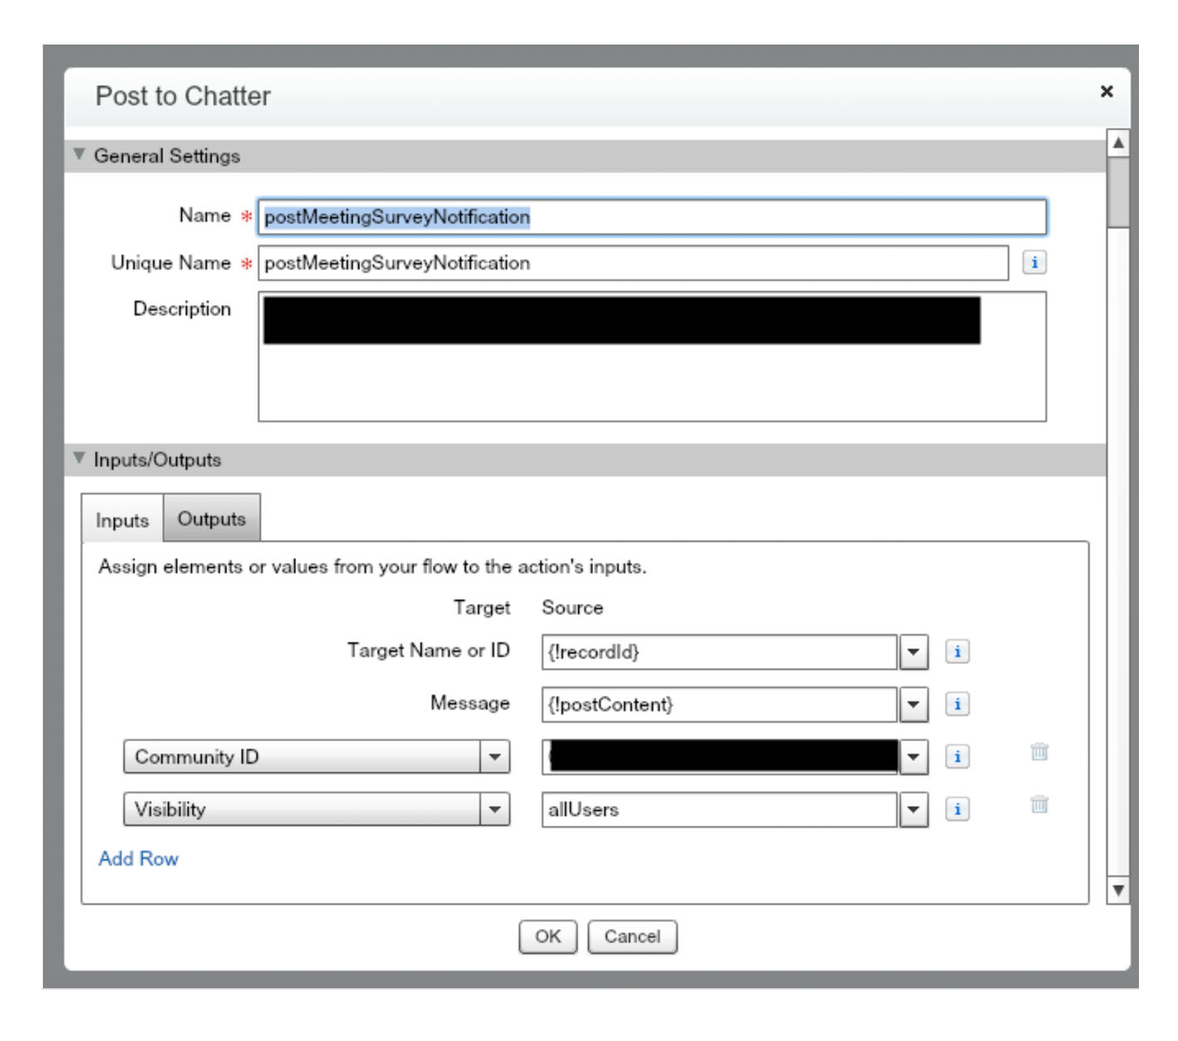The image size is (1178, 1041).
Task: Show info for Community ID row
Action: pos(957,756)
